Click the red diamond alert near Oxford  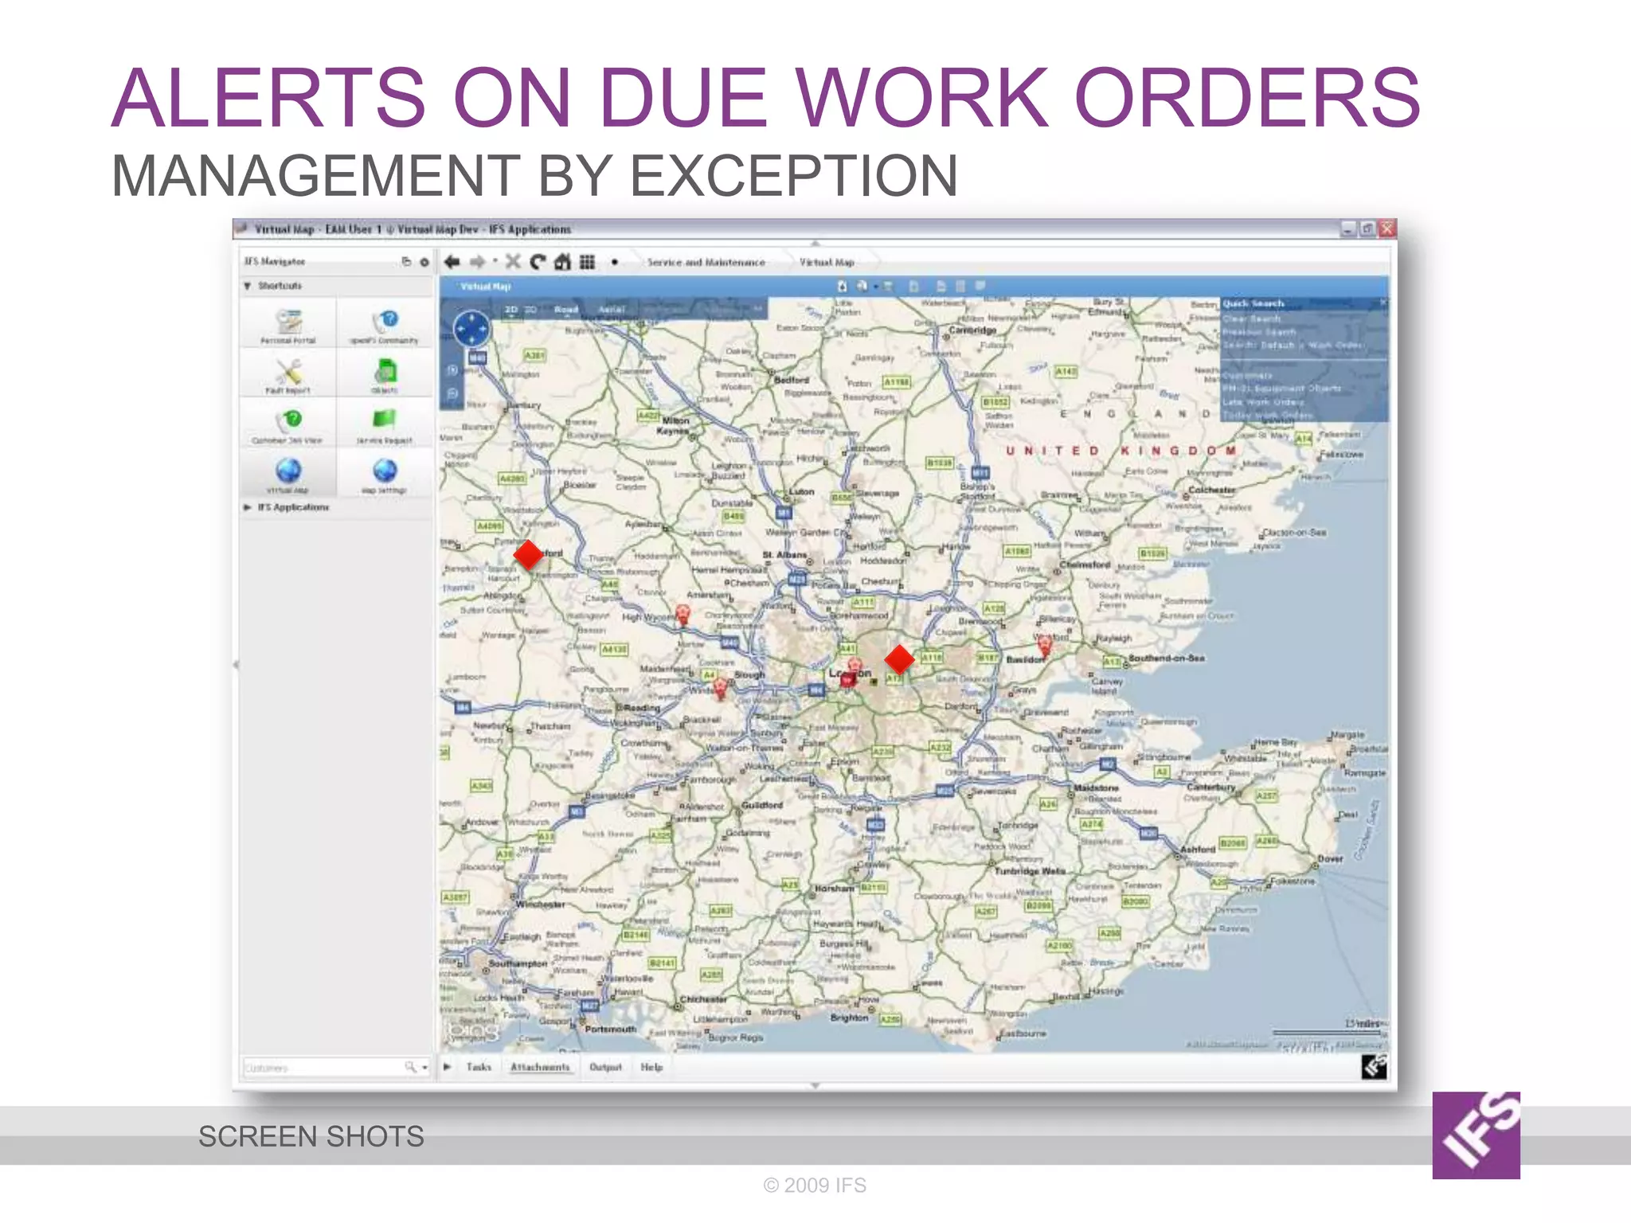(x=528, y=554)
